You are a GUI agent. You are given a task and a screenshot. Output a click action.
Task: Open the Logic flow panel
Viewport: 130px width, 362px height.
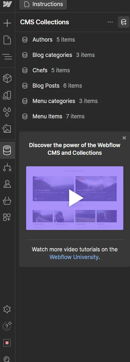coord(7,167)
